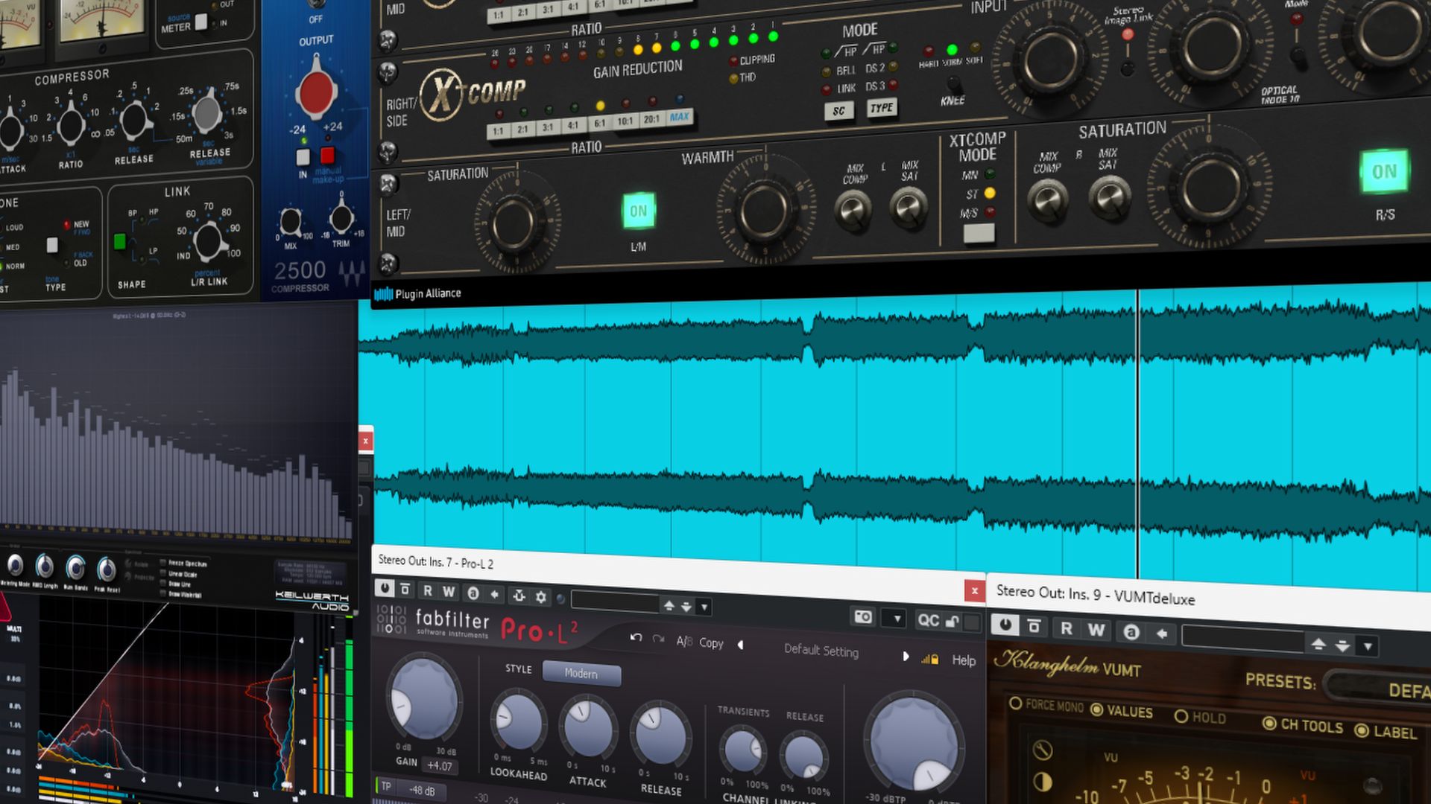Select CH TOOLS option on Klanghelm VUMT
The height and width of the screenshot is (804, 1431).
[x=1304, y=724]
